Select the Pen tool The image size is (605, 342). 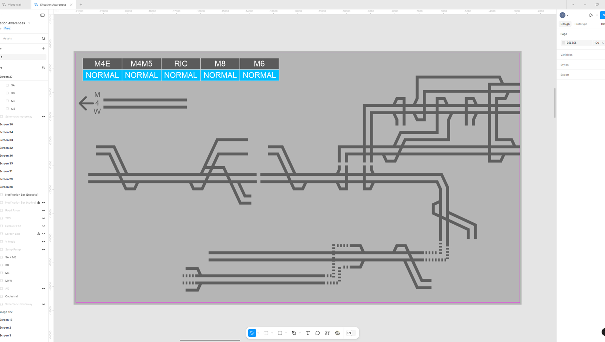coord(294,333)
